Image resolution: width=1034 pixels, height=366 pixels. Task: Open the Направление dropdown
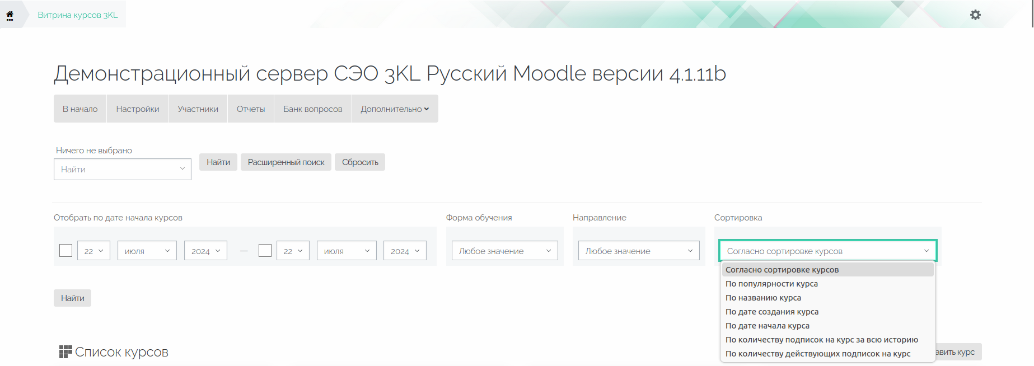(x=639, y=251)
